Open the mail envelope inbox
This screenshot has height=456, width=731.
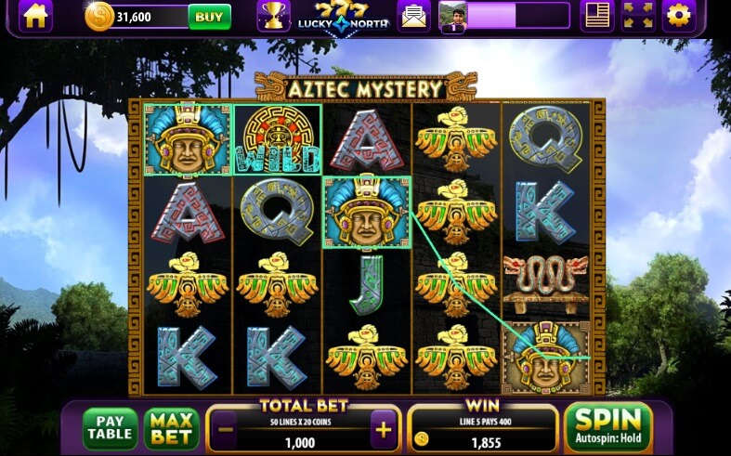[413, 16]
